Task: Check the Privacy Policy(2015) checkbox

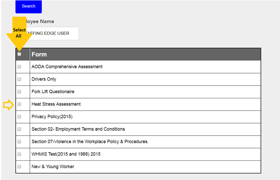Action: point(19,117)
